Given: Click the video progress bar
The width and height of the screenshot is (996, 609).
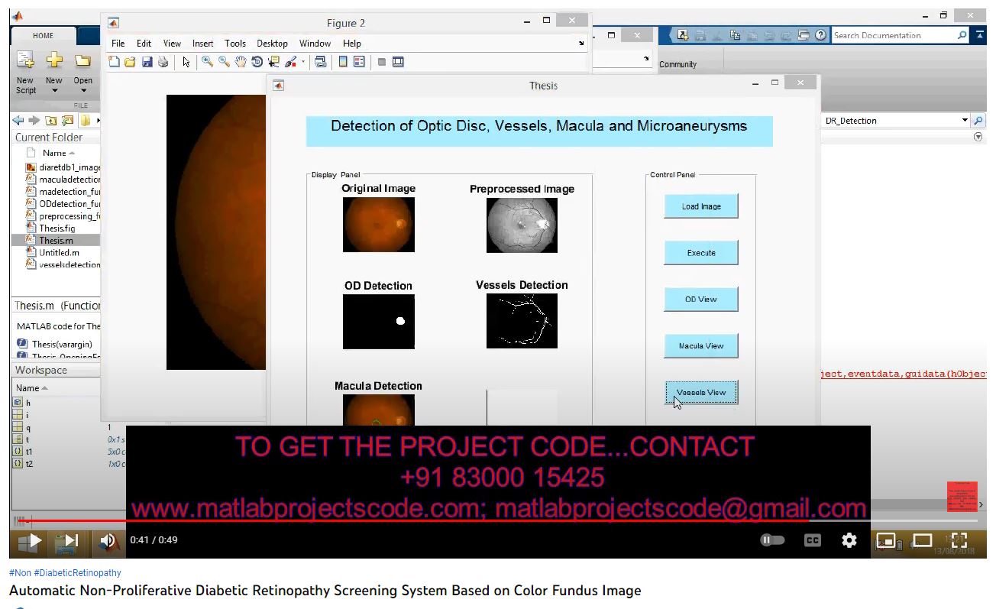Looking at the screenshot, I should click(x=458, y=521).
